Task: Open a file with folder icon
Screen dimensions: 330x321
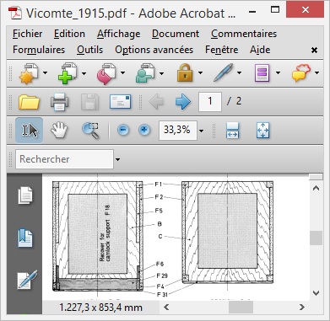Action: point(29,101)
